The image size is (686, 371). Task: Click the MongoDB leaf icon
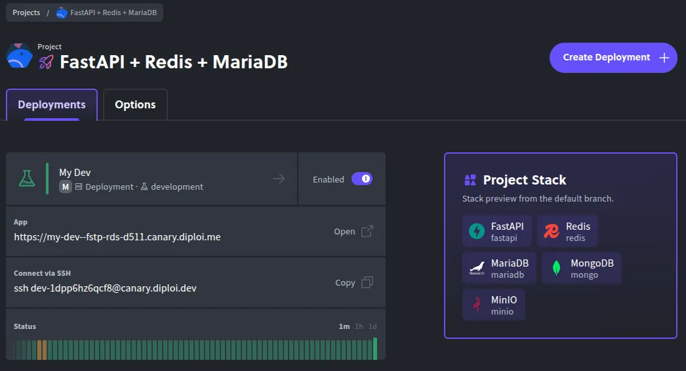tap(556, 268)
